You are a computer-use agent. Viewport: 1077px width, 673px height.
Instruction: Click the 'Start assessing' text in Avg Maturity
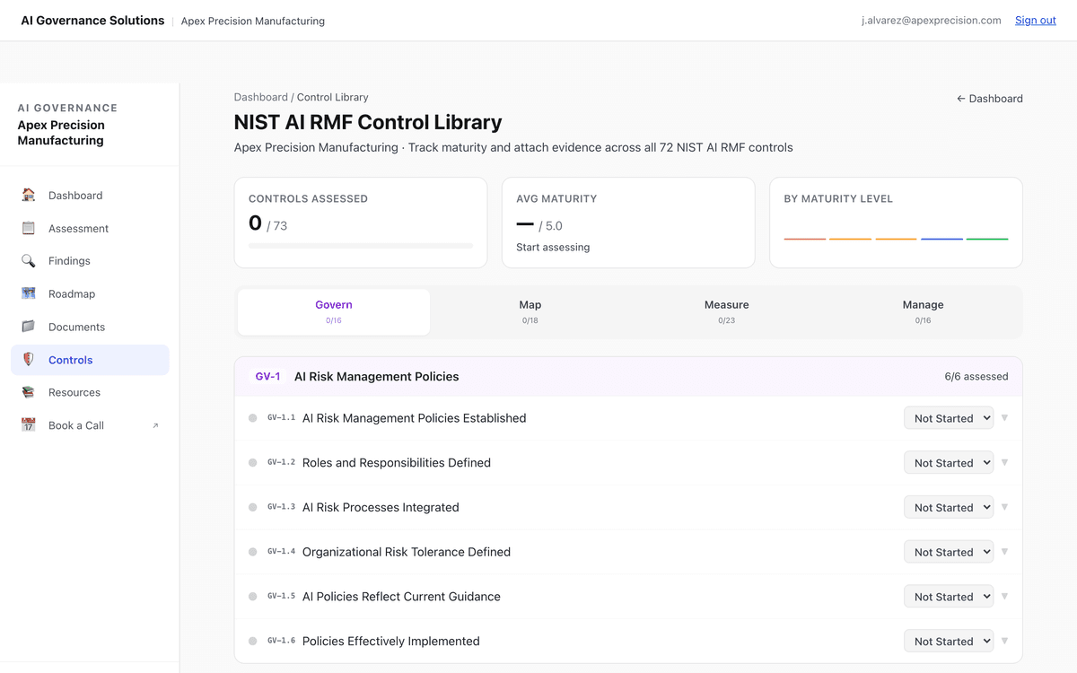[553, 247]
